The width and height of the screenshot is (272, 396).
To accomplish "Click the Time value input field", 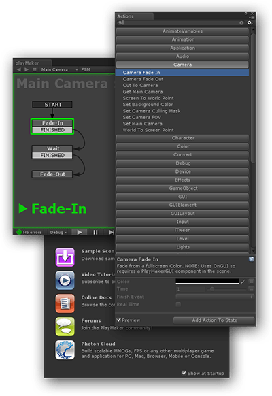I will (x=190, y=289).
